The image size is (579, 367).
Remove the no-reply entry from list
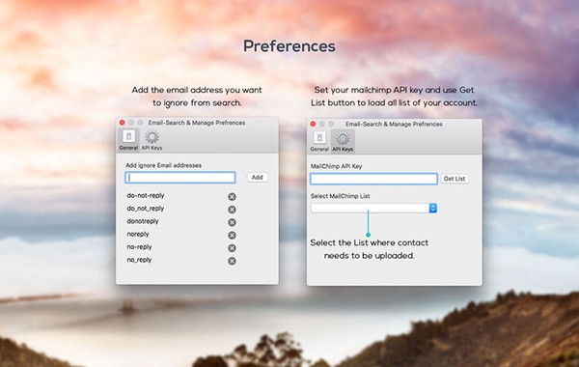(x=232, y=248)
